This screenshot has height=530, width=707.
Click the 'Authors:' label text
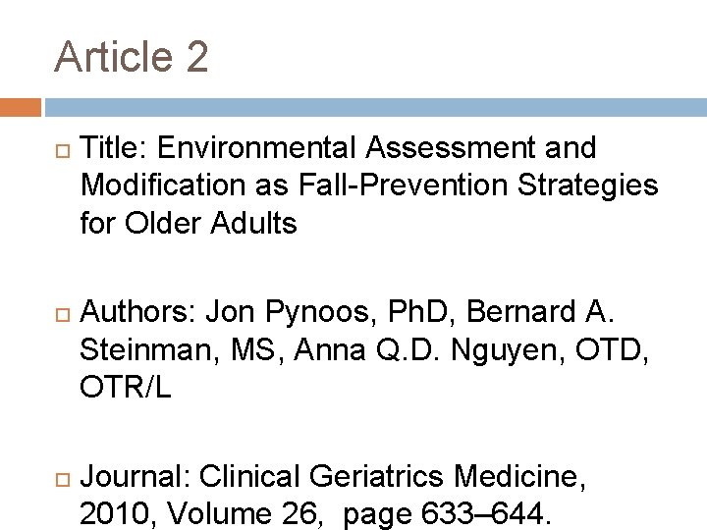[x=138, y=311]
